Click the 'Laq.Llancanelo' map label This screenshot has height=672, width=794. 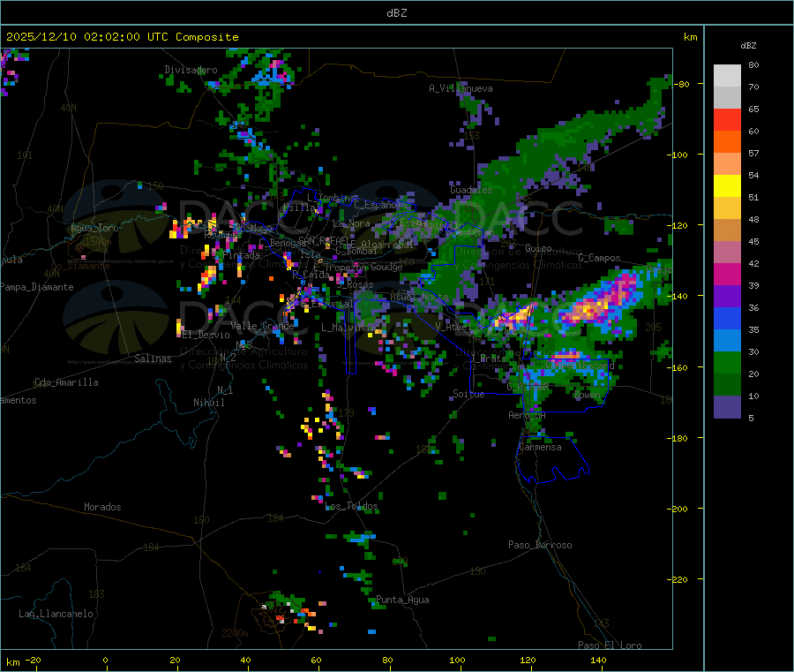point(56,614)
